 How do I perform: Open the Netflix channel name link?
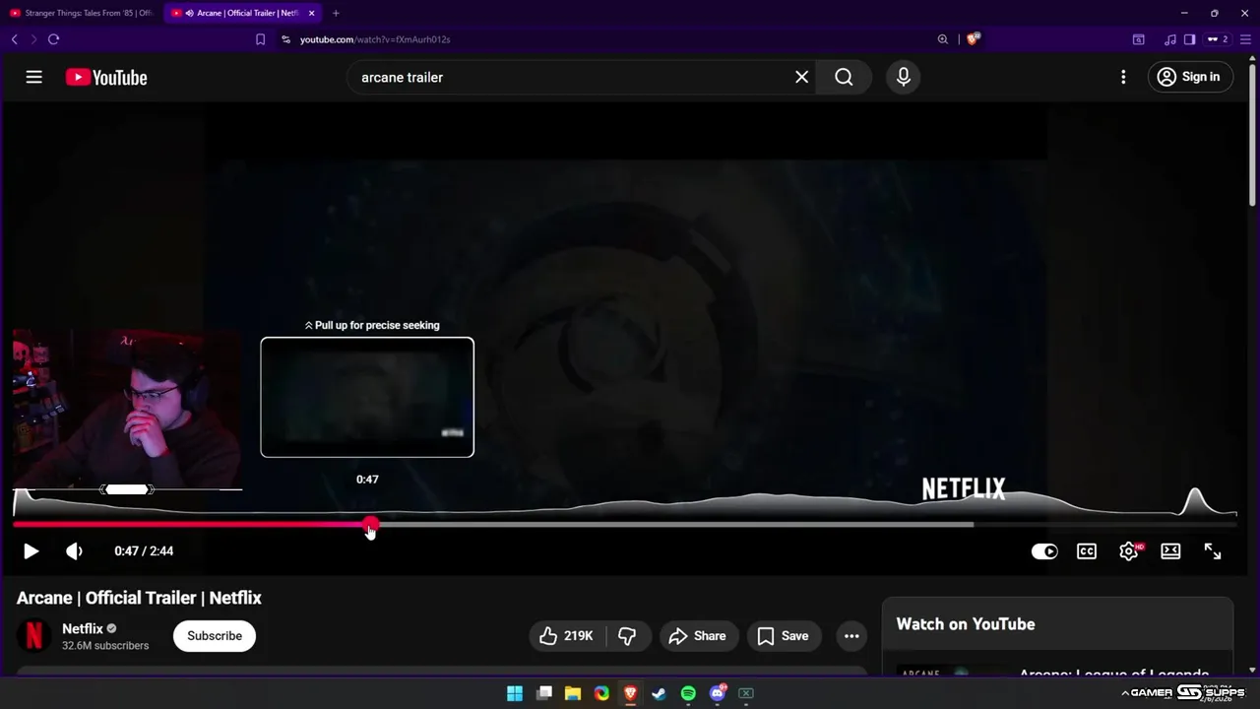click(x=83, y=628)
